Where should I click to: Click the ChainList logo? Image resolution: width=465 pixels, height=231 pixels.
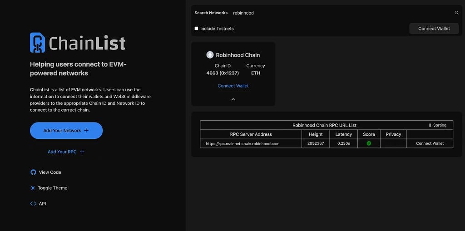point(77,43)
